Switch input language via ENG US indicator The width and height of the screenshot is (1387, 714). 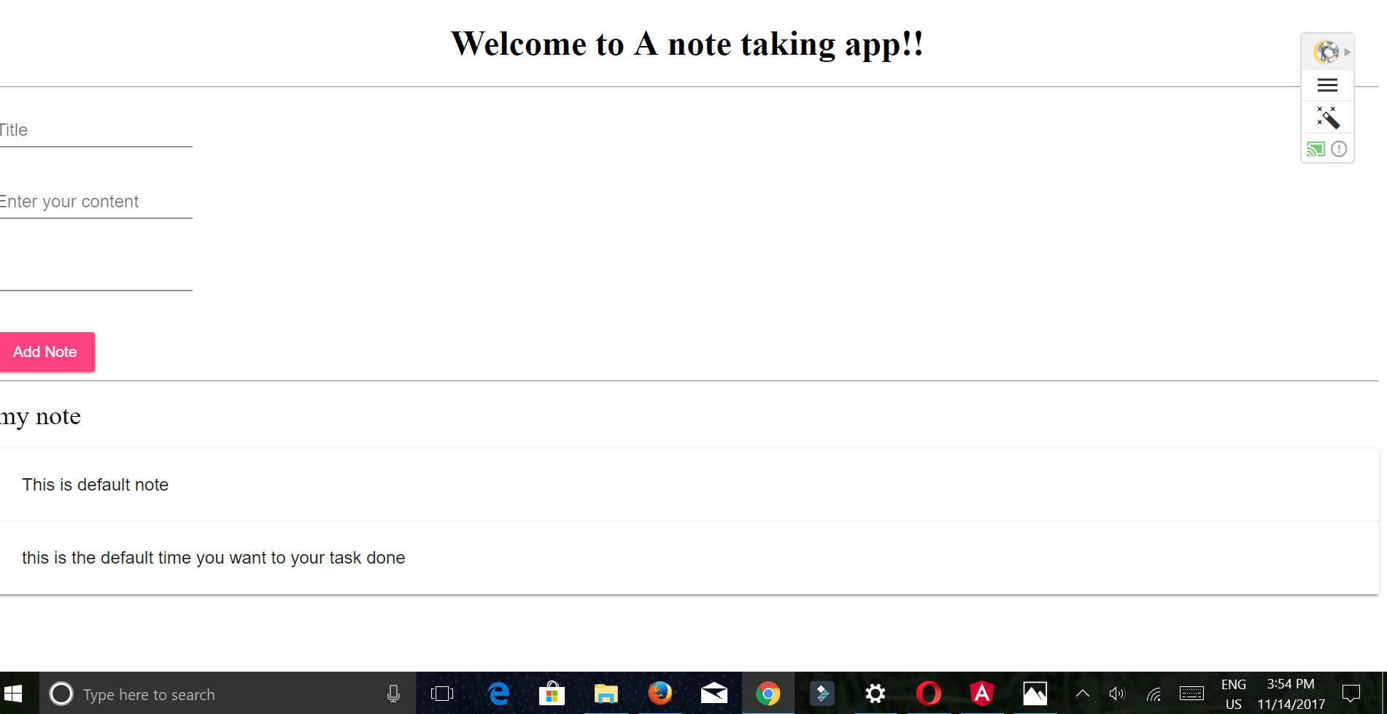click(x=1233, y=694)
